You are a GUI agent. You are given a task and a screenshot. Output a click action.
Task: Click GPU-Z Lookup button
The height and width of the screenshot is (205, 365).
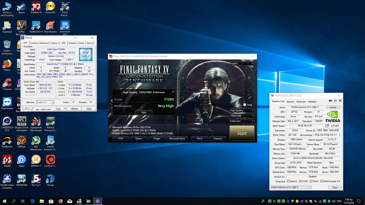click(x=333, y=107)
